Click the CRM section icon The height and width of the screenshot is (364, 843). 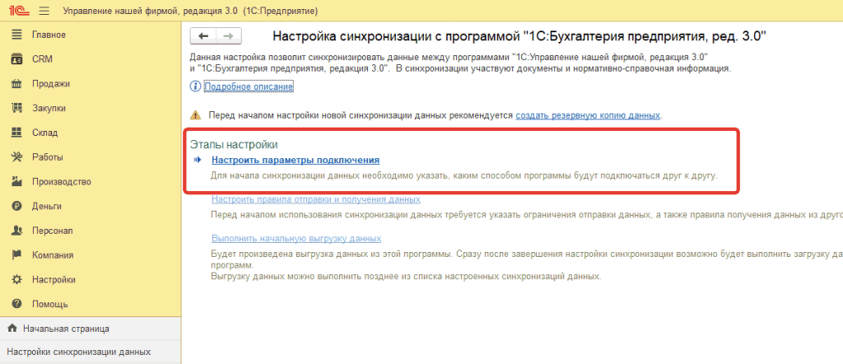click(x=16, y=59)
